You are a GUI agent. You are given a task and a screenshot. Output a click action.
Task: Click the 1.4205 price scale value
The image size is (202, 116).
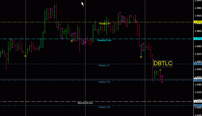pyautogui.click(x=198, y=108)
